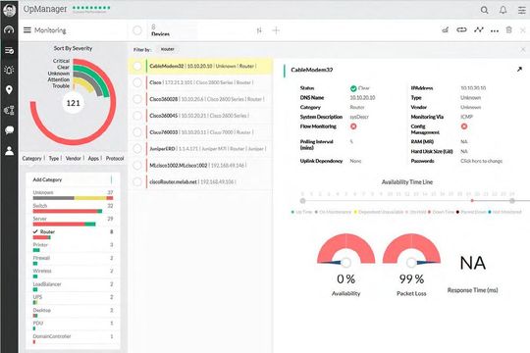
Task: Click the Flow Monitoring red disabled icon
Action: [353, 126]
